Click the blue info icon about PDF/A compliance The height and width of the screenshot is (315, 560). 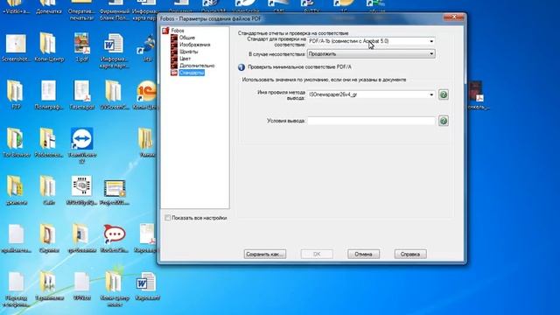(241, 67)
